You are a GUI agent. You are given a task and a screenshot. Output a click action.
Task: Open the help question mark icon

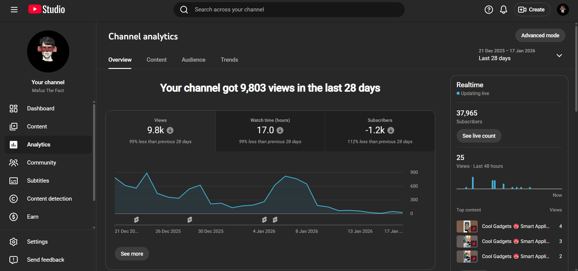(489, 10)
